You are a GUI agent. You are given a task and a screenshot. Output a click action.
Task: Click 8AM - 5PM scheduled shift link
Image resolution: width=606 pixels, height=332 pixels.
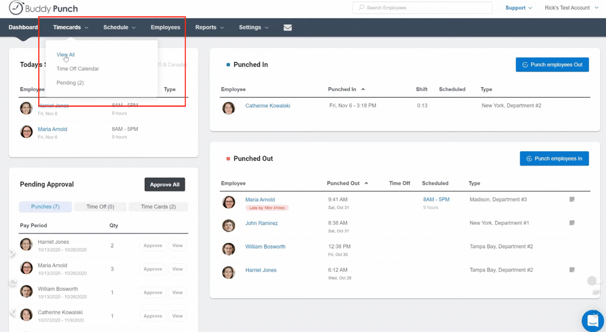436,200
